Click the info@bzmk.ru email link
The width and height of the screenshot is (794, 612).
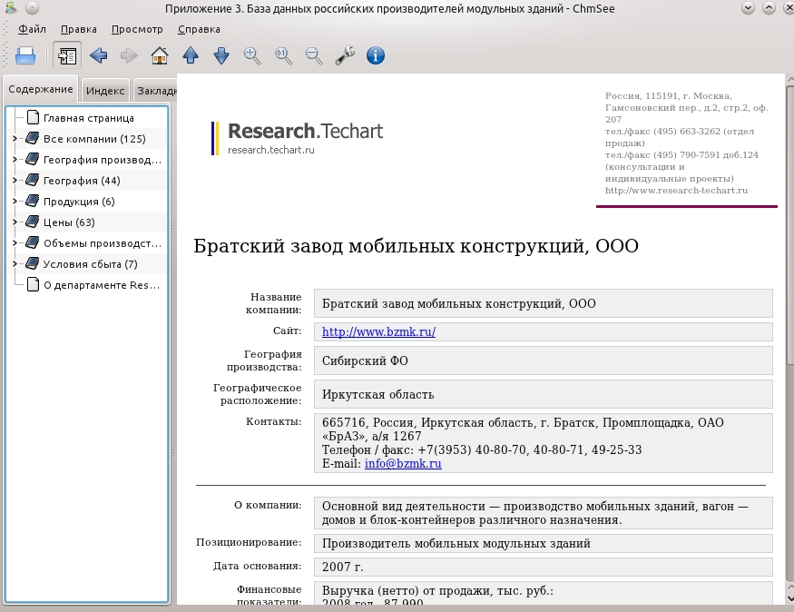(403, 464)
